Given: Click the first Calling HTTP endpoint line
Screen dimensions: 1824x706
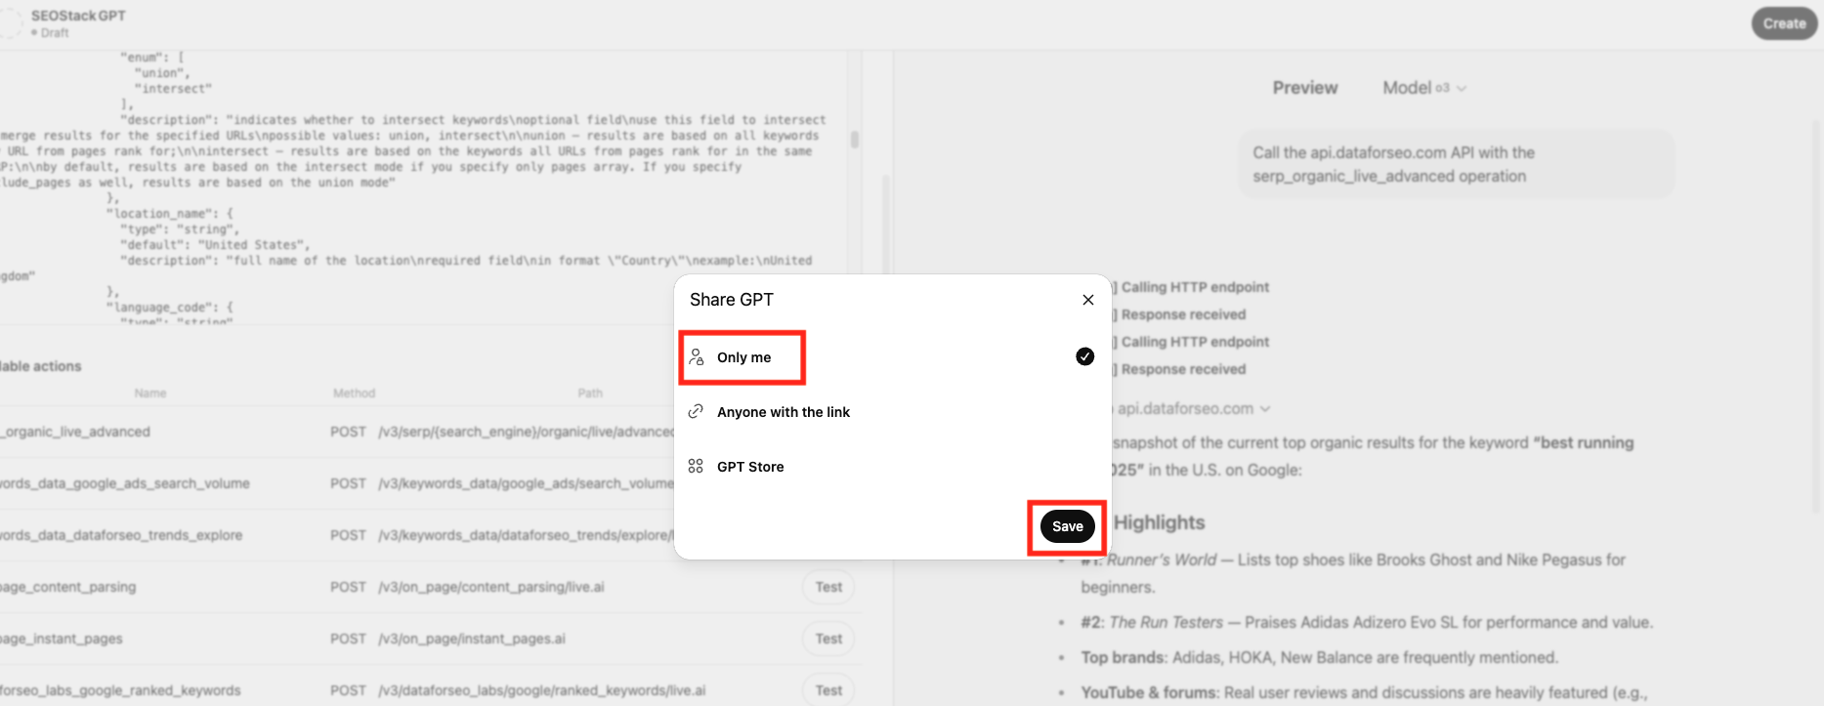Looking at the screenshot, I should pos(1194,287).
